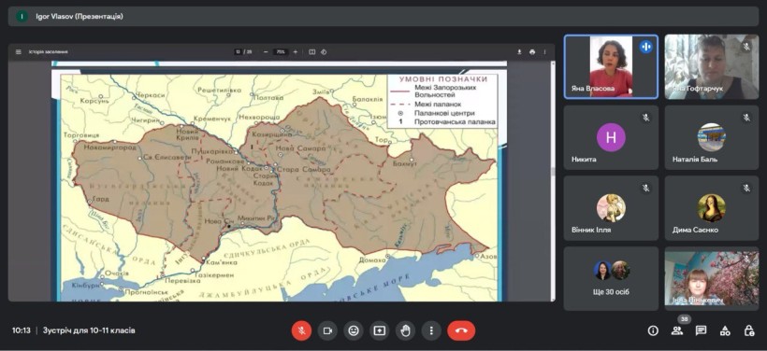Click the Никита purple H avatar
This screenshot has width=767, height=351.
611,137
